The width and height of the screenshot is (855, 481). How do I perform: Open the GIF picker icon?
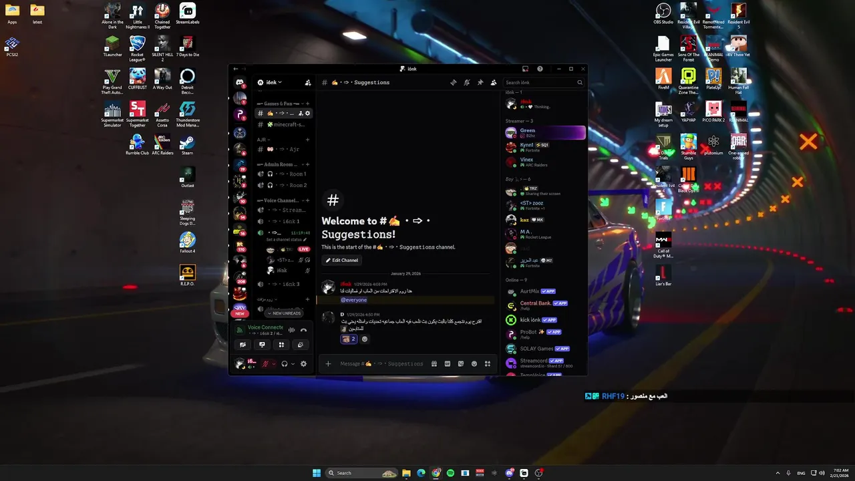coord(448,363)
